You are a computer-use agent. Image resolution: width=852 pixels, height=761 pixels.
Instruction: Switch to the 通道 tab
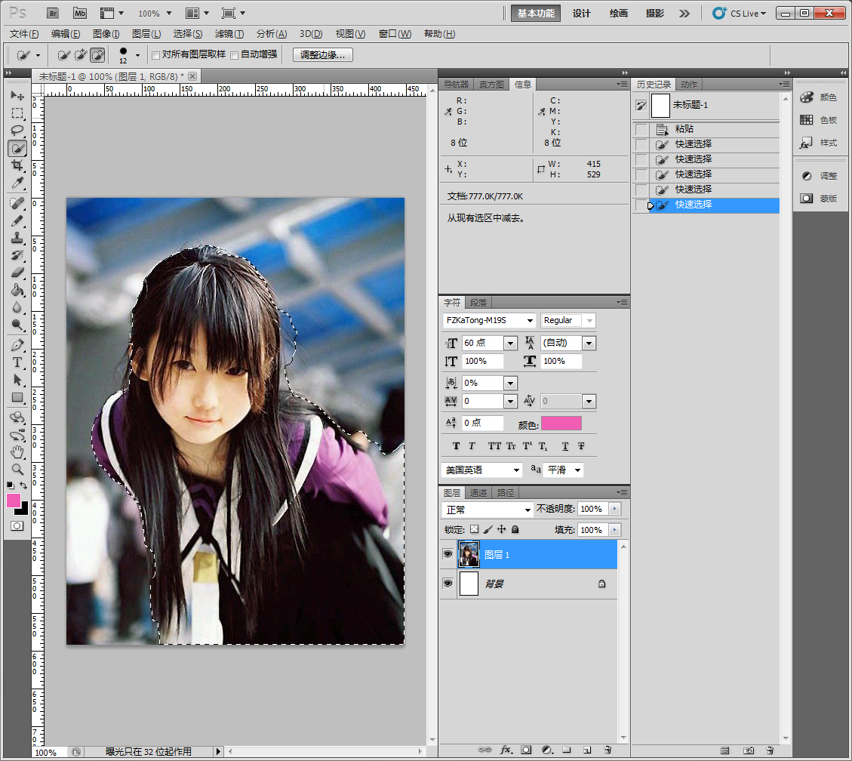click(478, 493)
